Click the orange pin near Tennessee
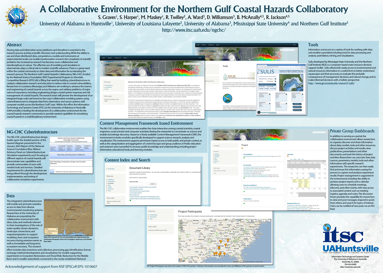 228,240
